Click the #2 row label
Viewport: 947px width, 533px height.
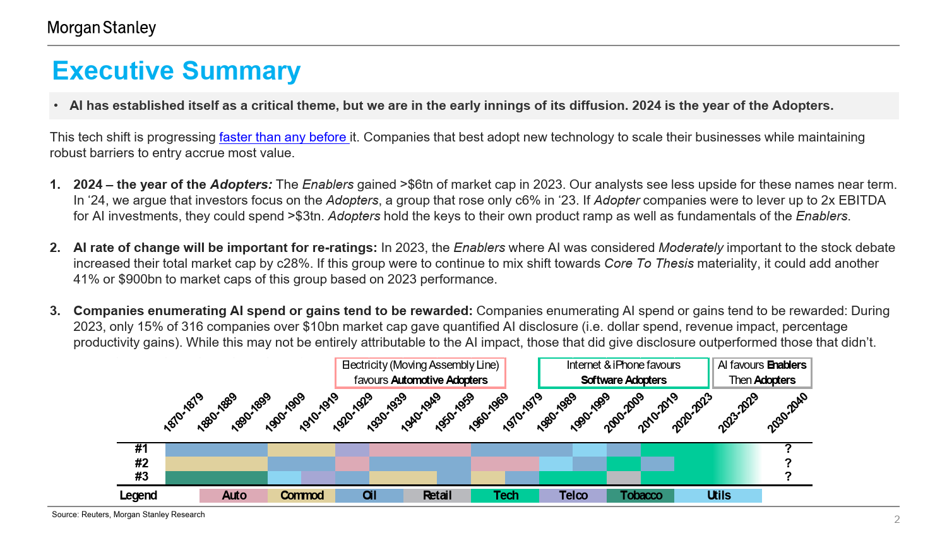click(x=141, y=463)
